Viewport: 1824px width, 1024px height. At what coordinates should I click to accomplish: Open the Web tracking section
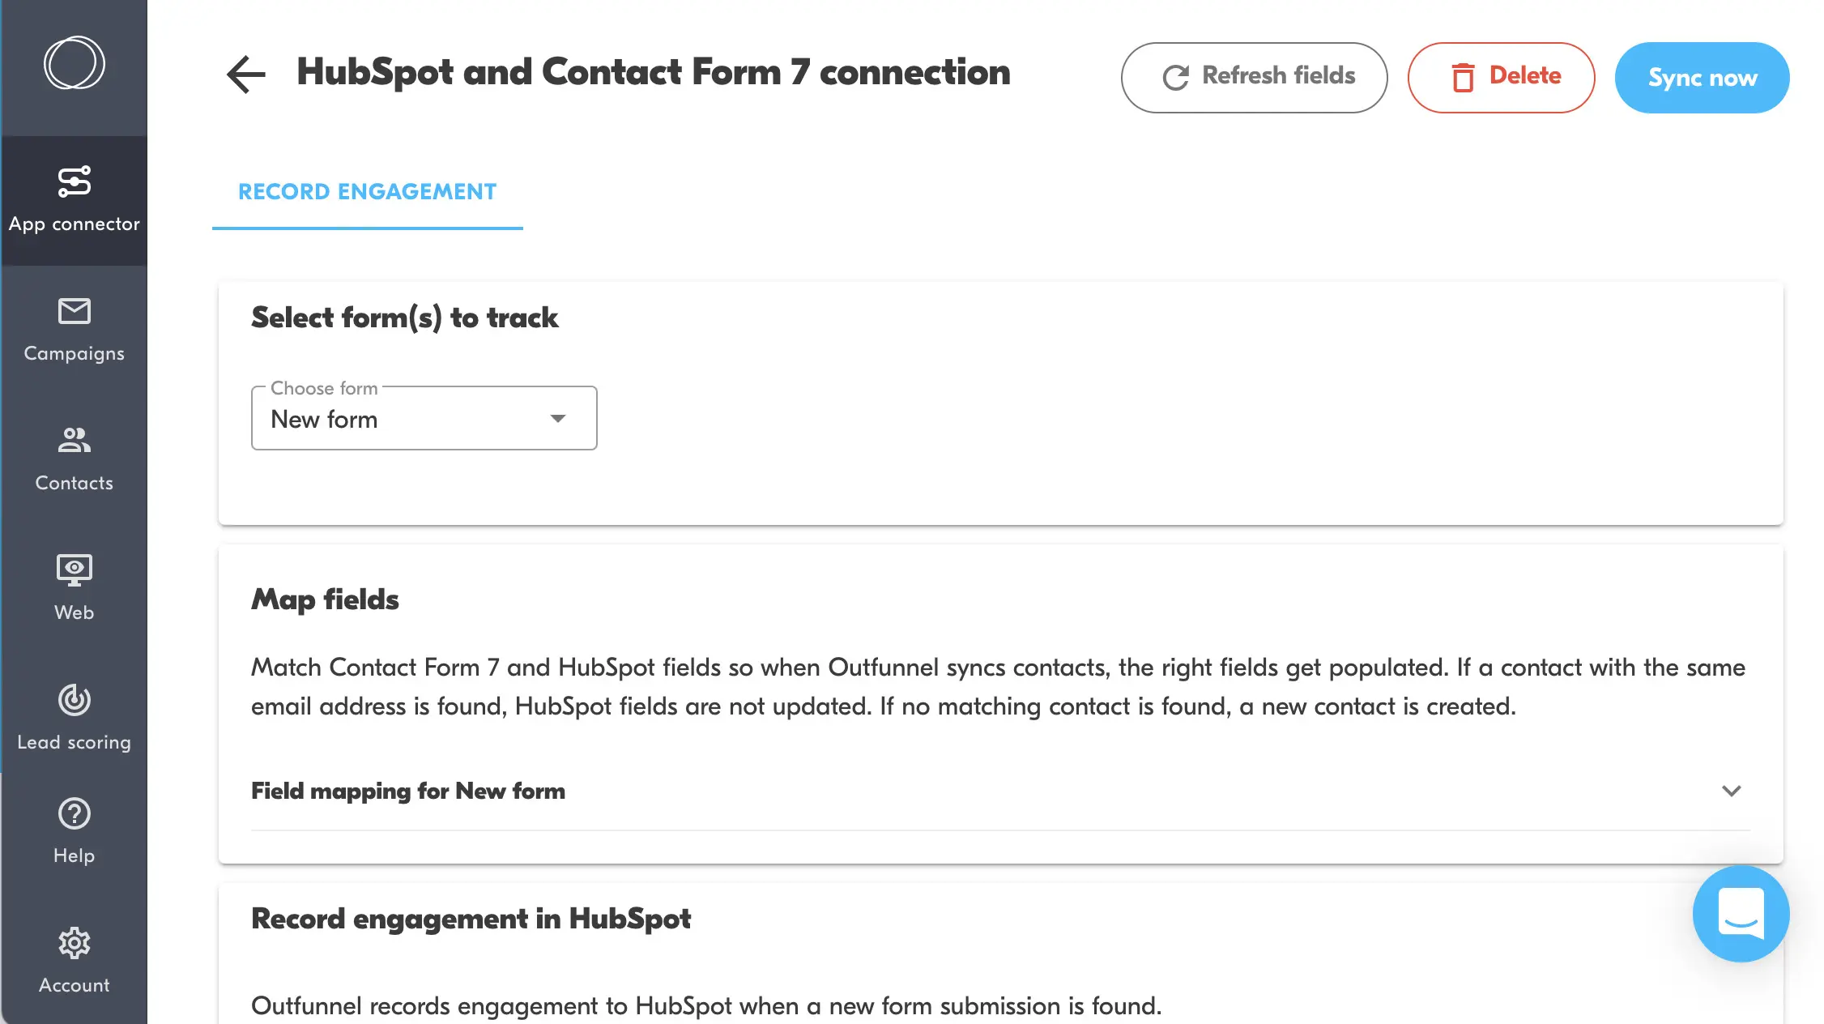(x=74, y=589)
